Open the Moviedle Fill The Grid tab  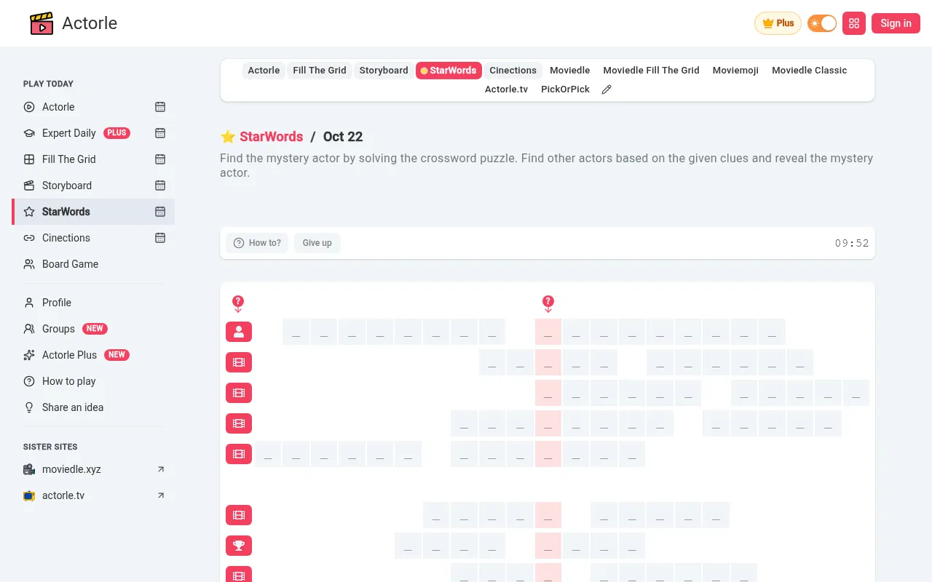(x=651, y=71)
